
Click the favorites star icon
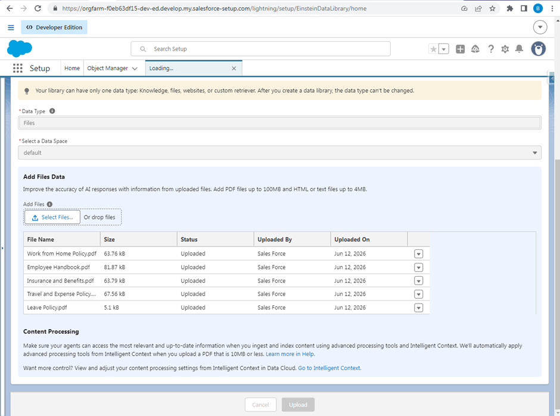(x=433, y=49)
